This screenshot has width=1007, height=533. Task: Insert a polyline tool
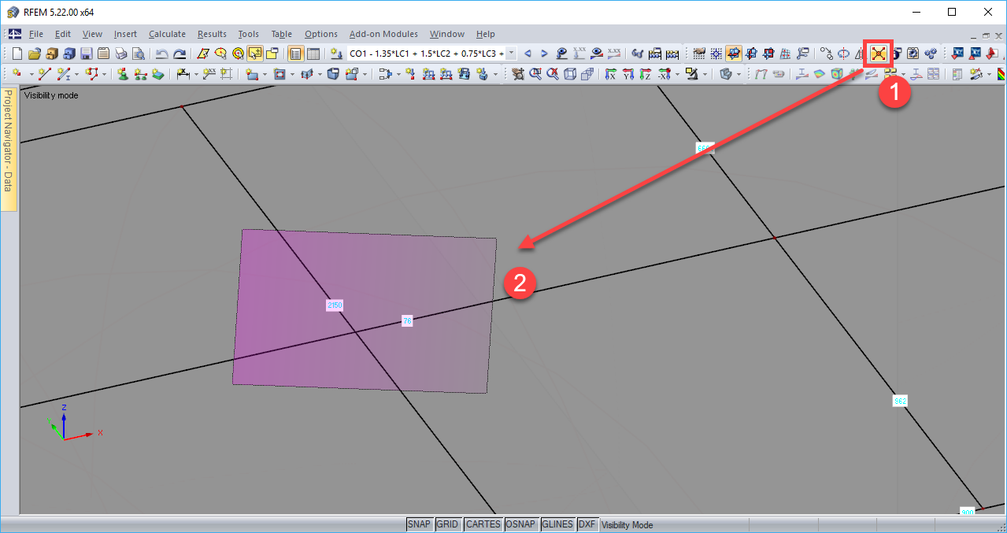[x=92, y=74]
